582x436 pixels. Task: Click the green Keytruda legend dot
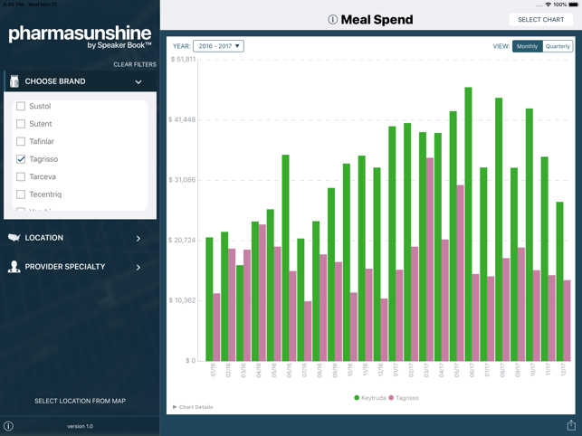pyautogui.click(x=357, y=398)
